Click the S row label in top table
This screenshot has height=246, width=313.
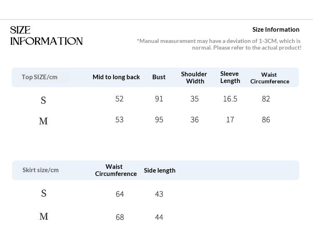(x=43, y=100)
